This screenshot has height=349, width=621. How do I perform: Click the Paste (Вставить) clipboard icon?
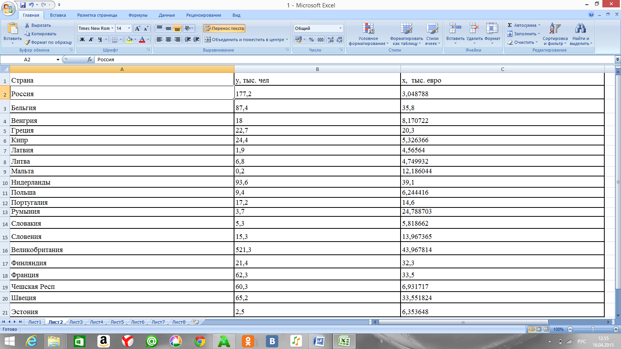pos(12,29)
